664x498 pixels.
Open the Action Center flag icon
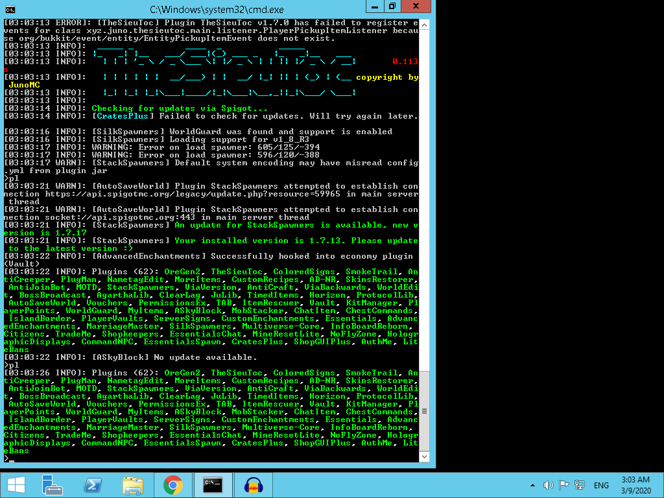click(563, 485)
